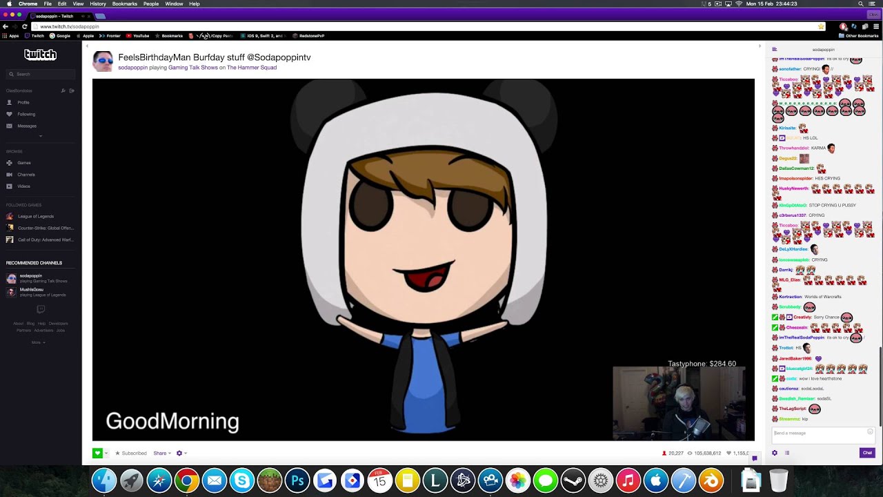
Task: Toggle the green follow heart button
Action: pyautogui.click(x=97, y=453)
